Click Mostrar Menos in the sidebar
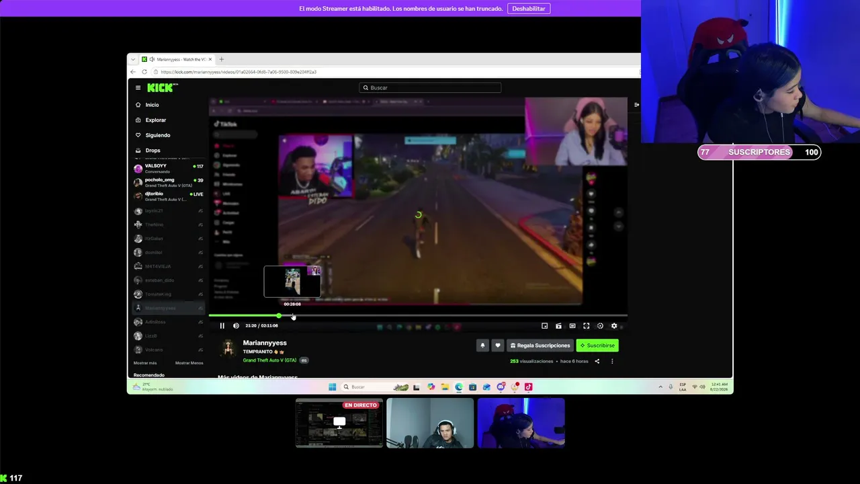 pos(189,363)
